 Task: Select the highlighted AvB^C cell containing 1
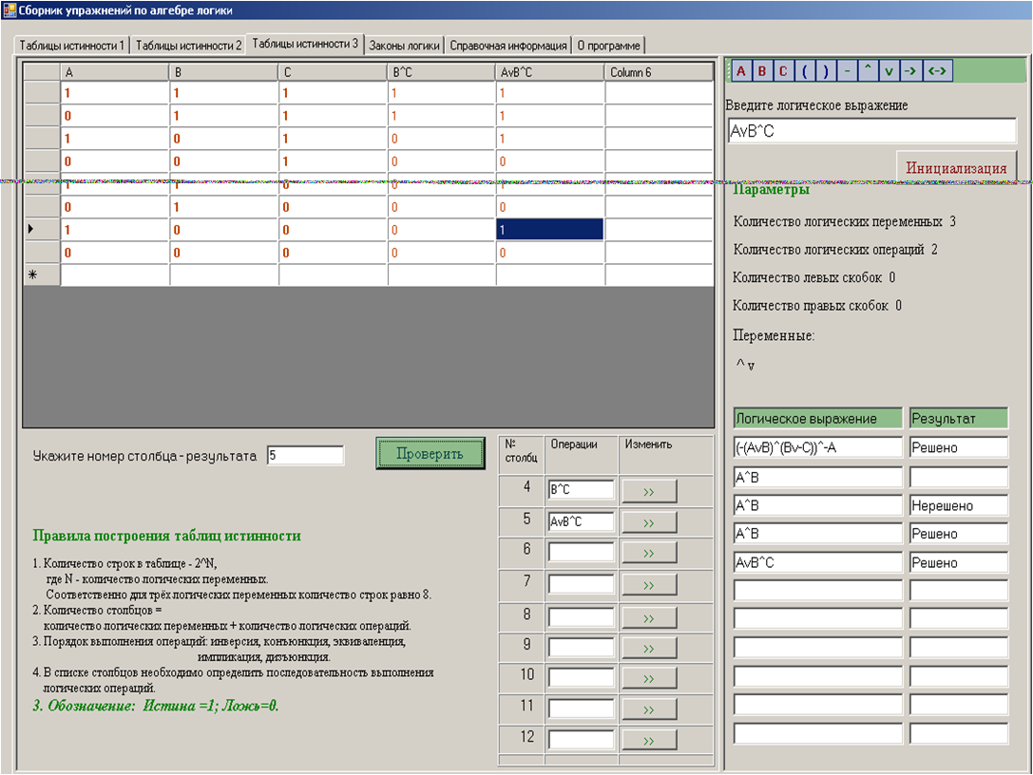tap(549, 230)
